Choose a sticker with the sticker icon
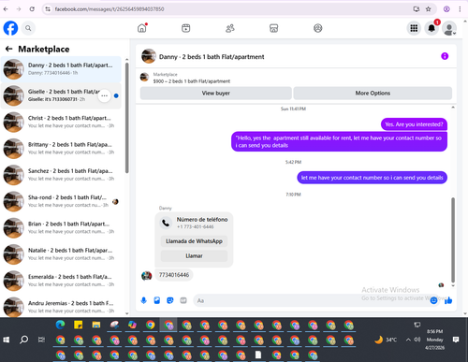 click(170, 300)
